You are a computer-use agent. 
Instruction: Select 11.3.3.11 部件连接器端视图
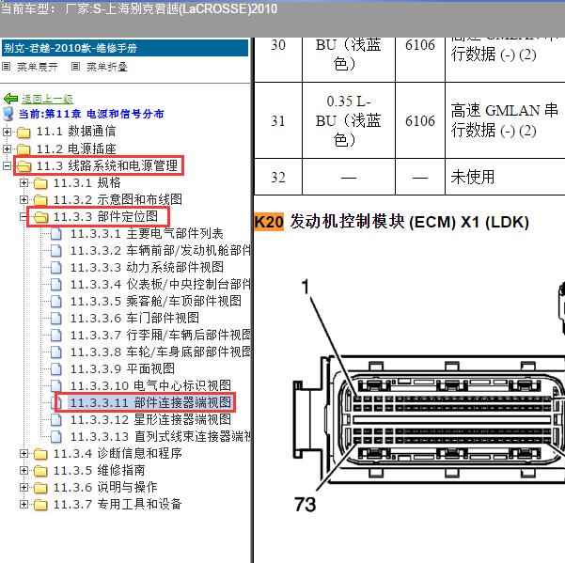coord(149,402)
